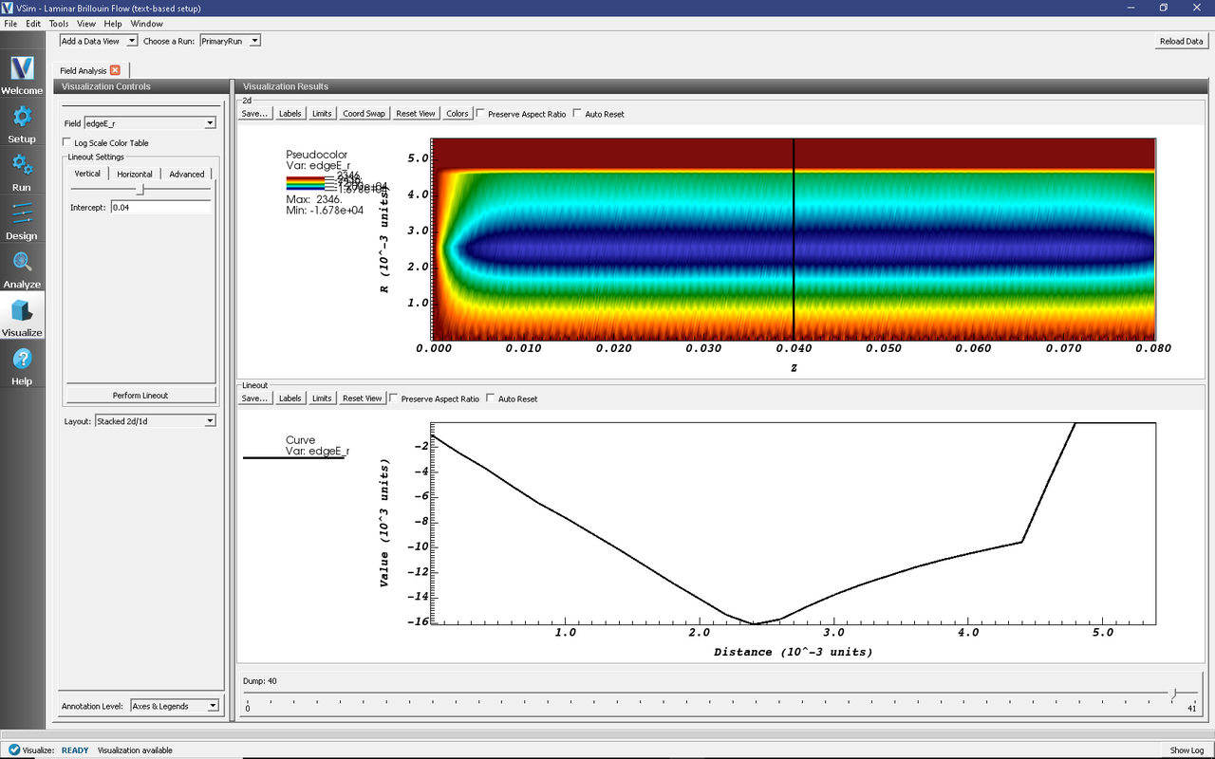Viewport: 1215px width, 759px height.
Task: Open the Annotation Level dropdown
Action: [x=175, y=706]
